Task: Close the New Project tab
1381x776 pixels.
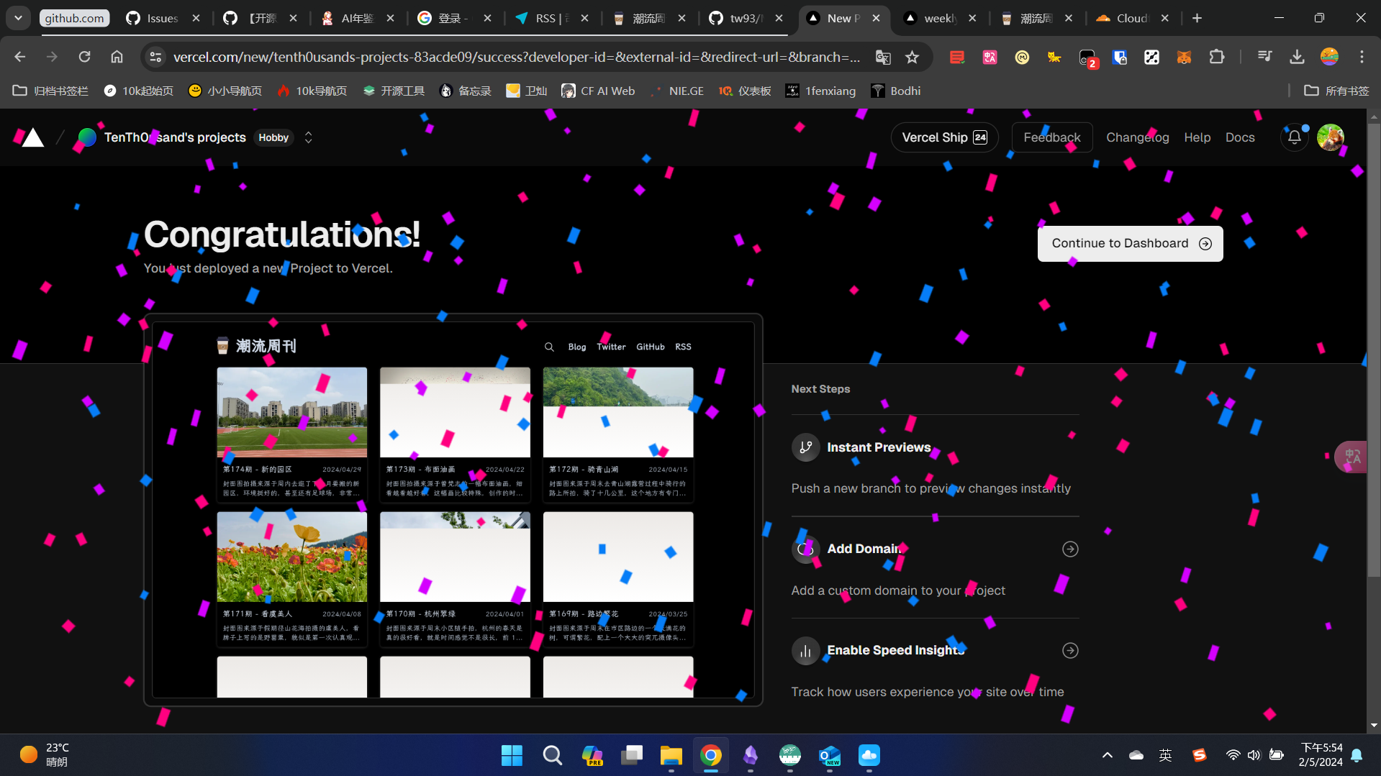Action: [876, 19]
